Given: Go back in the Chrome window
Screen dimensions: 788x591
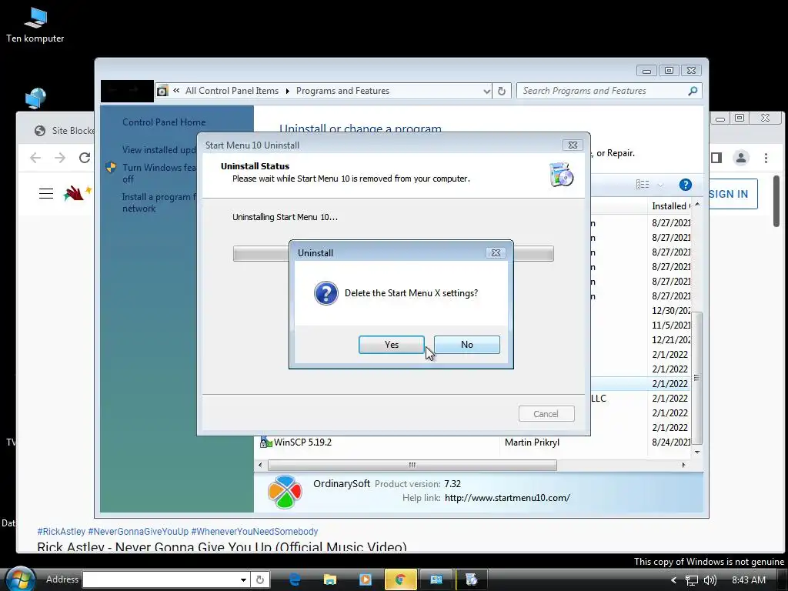Looking at the screenshot, I should coord(35,158).
